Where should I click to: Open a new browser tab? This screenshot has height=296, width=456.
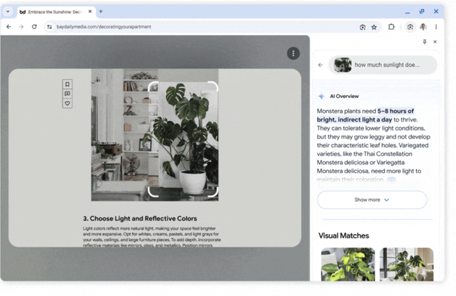pyautogui.click(x=101, y=12)
